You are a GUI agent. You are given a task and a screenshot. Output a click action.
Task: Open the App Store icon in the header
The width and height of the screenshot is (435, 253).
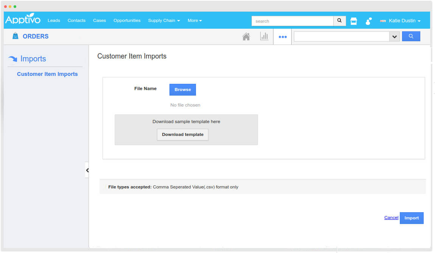[x=353, y=21]
